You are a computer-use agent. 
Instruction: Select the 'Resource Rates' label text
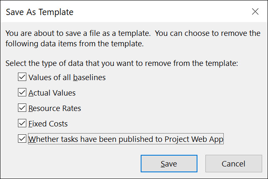[55, 108]
